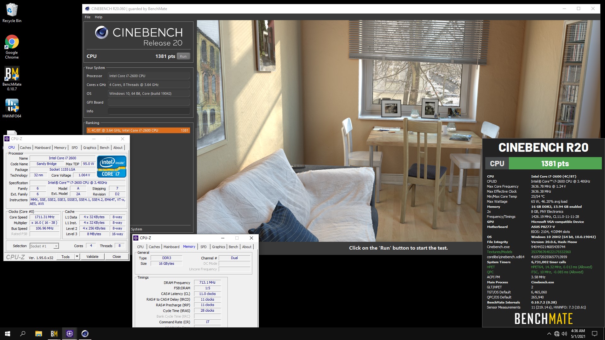Viewport: 605px width, 340px height.
Task: Open the volume tray icon
Action: point(564,334)
